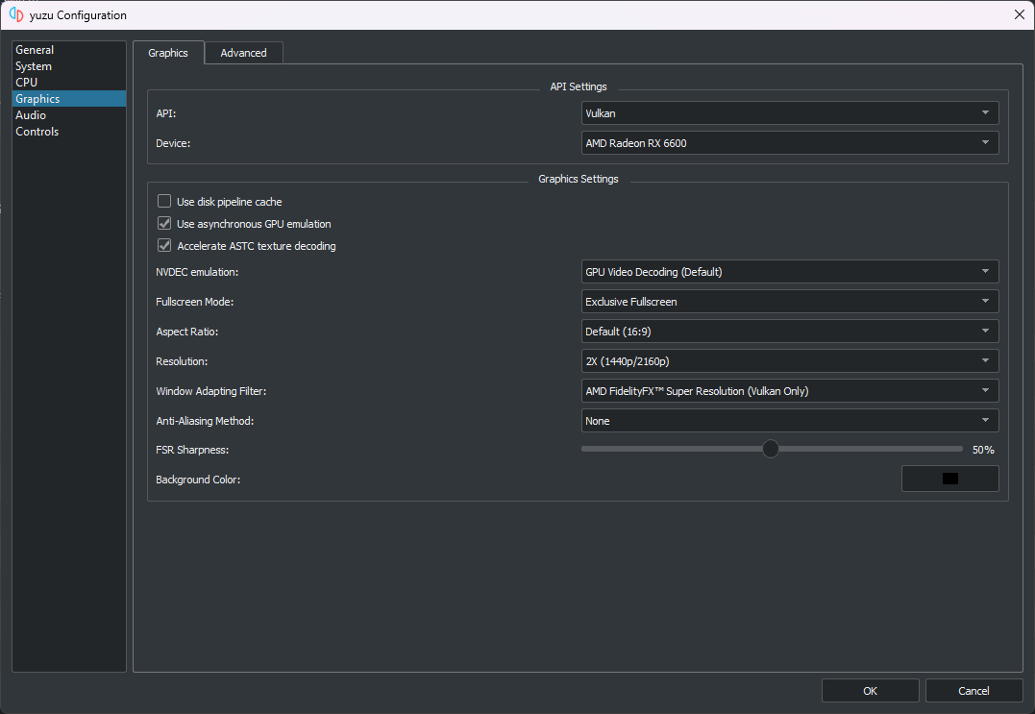Click the Fullscreen Mode label
1035x714 pixels.
[x=195, y=302]
